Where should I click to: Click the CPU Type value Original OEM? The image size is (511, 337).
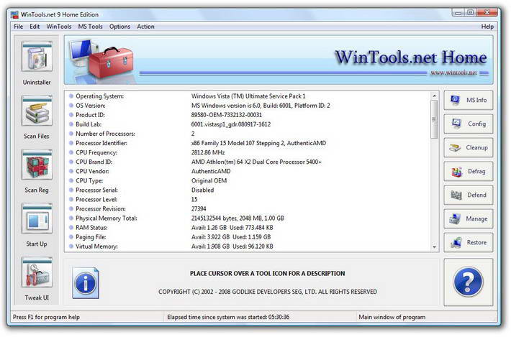[x=209, y=181]
